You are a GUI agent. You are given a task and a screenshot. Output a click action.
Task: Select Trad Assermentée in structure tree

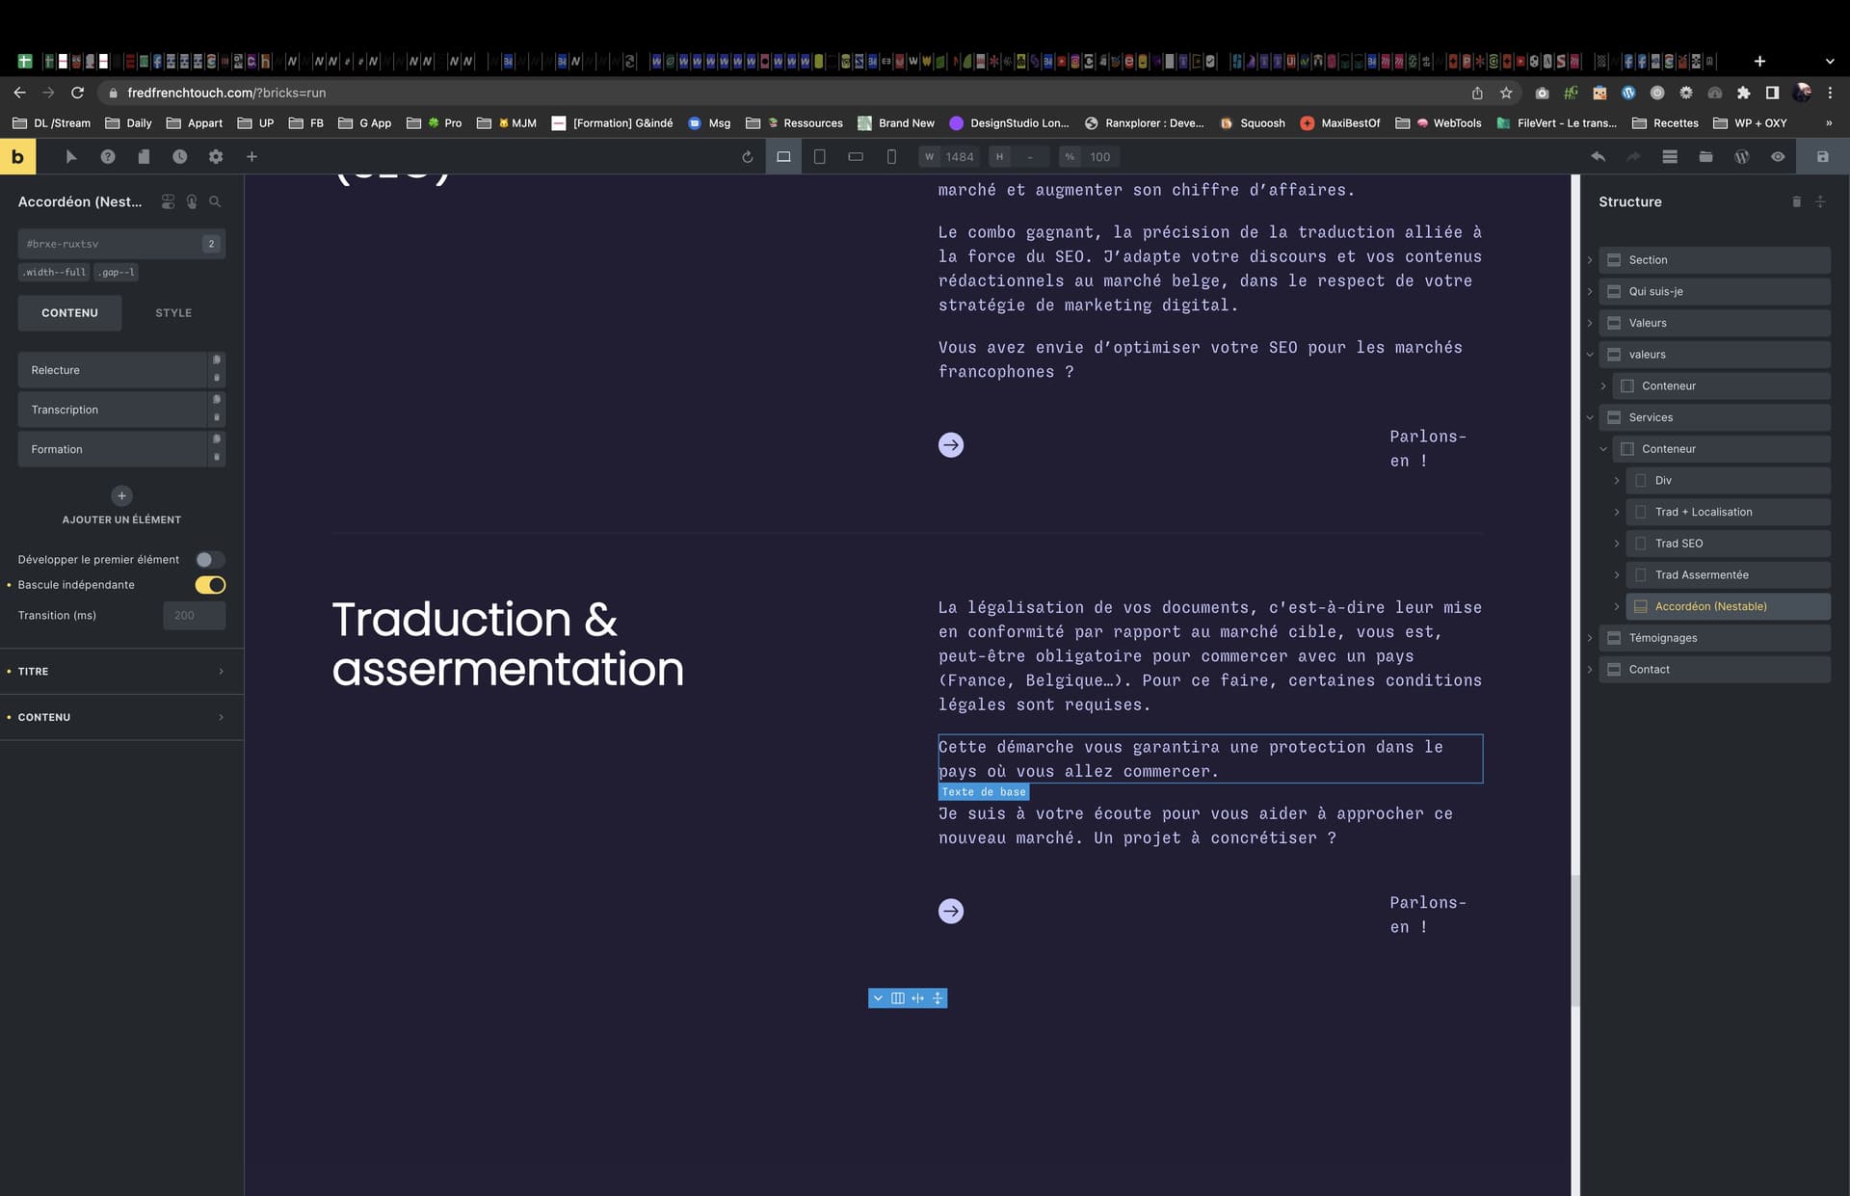[x=1728, y=575]
